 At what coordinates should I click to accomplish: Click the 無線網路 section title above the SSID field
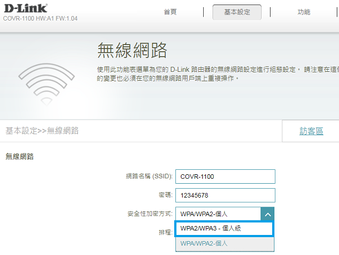[x=19, y=156]
